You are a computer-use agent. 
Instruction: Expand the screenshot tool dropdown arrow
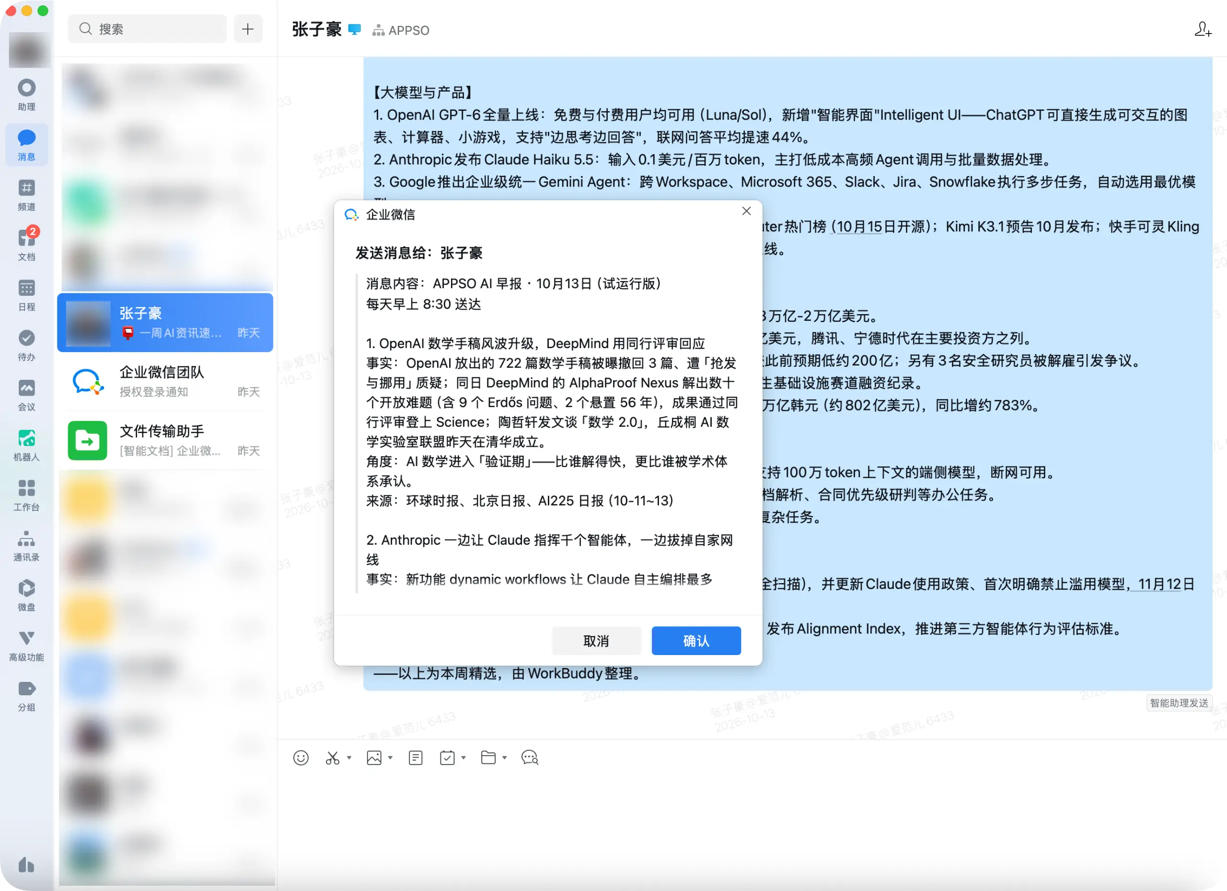click(x=349, y=757)
